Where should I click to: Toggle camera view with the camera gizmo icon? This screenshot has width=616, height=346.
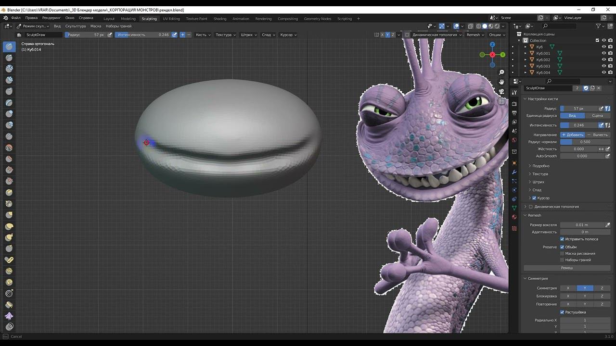point(501,91)
